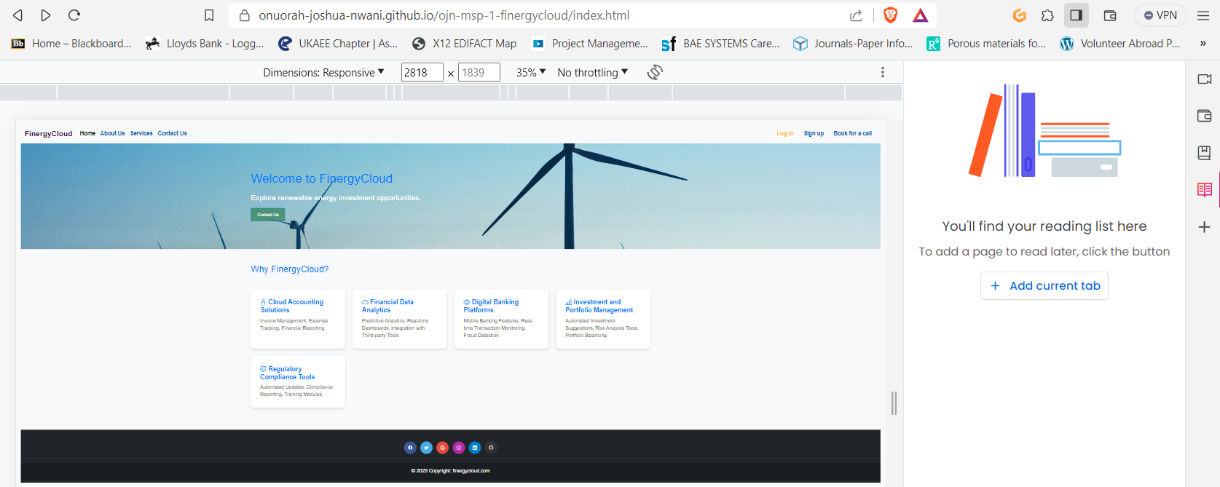Viewport: 1220px width, 487px height.
Task: Click the address bar URL
Action: tap(444, 15)
